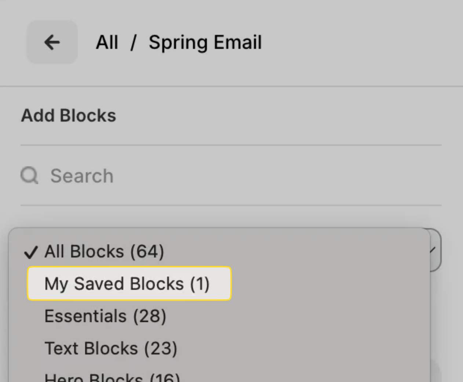Click the breadcrumb slash separator
The height and width of the screenshot is (382, 463).
point(134,42)
